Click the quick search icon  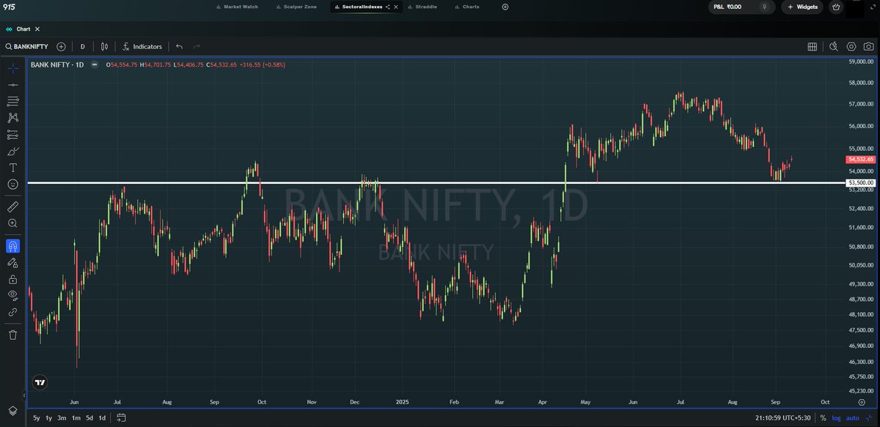coord(833,46)
